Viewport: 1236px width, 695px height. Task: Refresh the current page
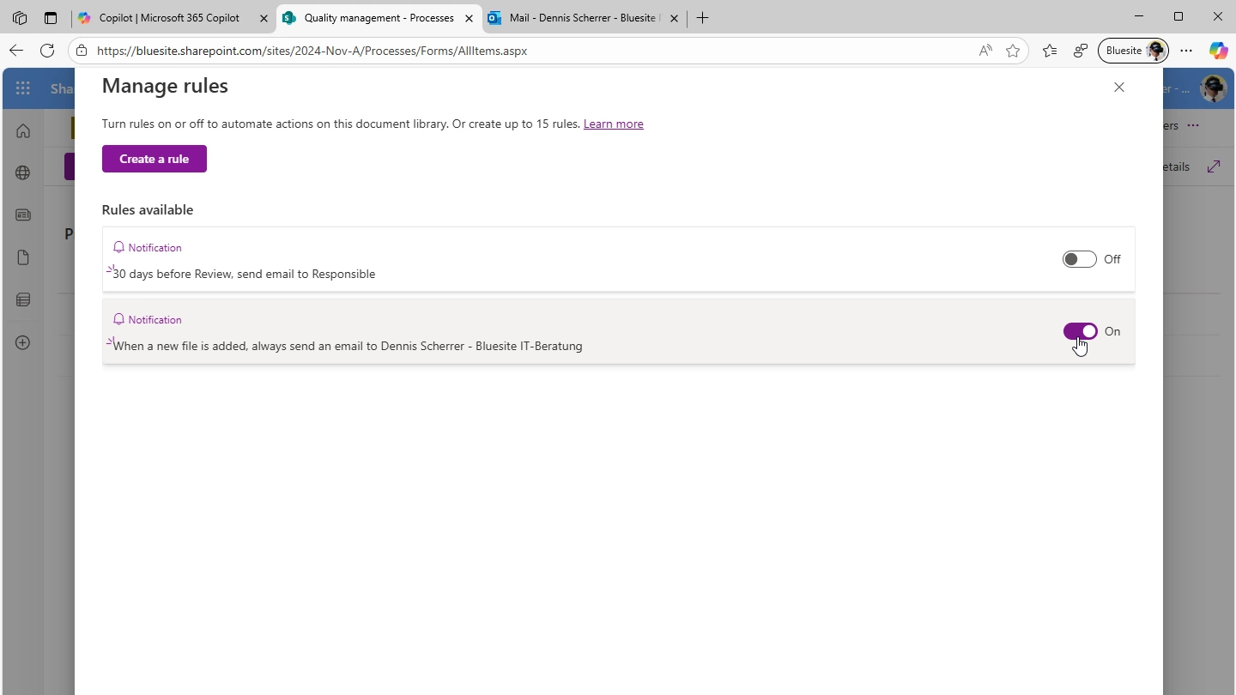tap(48, 51)
